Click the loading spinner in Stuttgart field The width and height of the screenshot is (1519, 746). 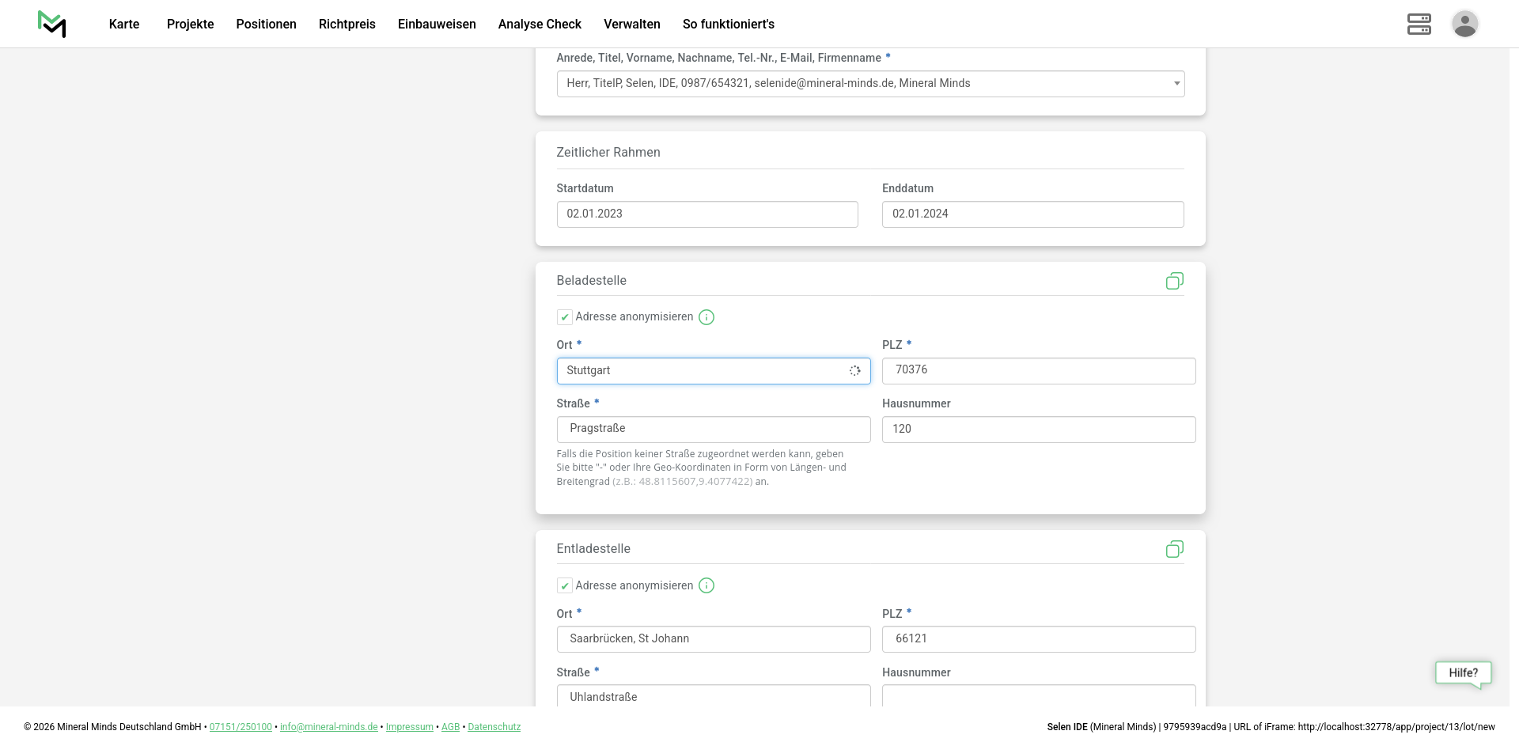(854, 371)
